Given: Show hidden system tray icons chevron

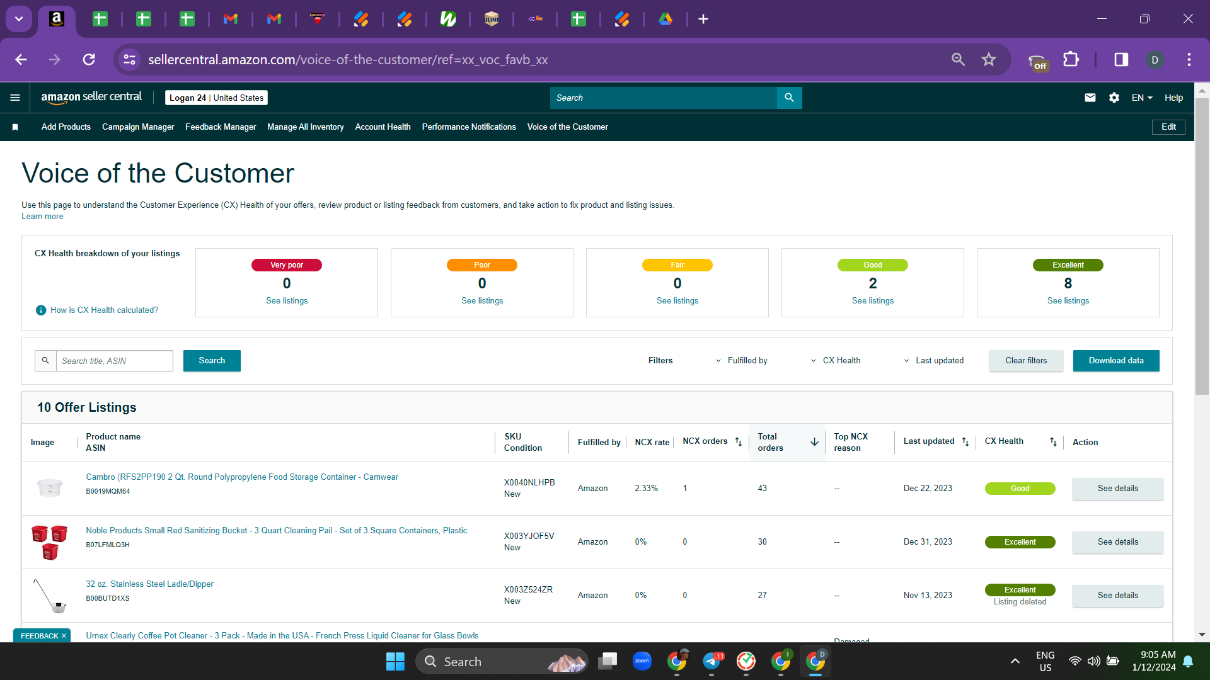Looking at the screenshot, I should point(1015,661).
